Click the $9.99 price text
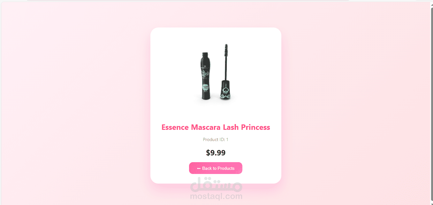433x205 pixels. tap(216, 153)
